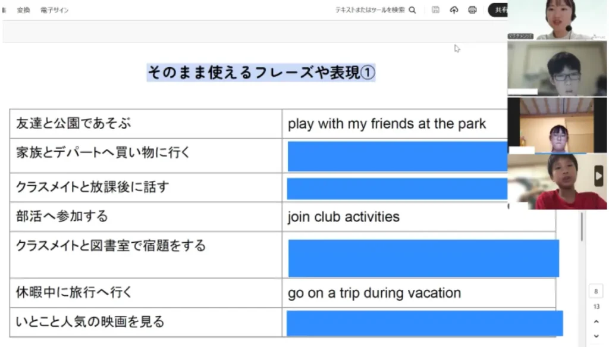
Task: Select the top presenter video thumbnail
Action: [x=557, y=20]
